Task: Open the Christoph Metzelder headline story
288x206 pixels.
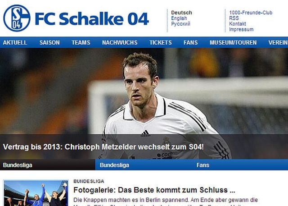Action: point(103,147)
